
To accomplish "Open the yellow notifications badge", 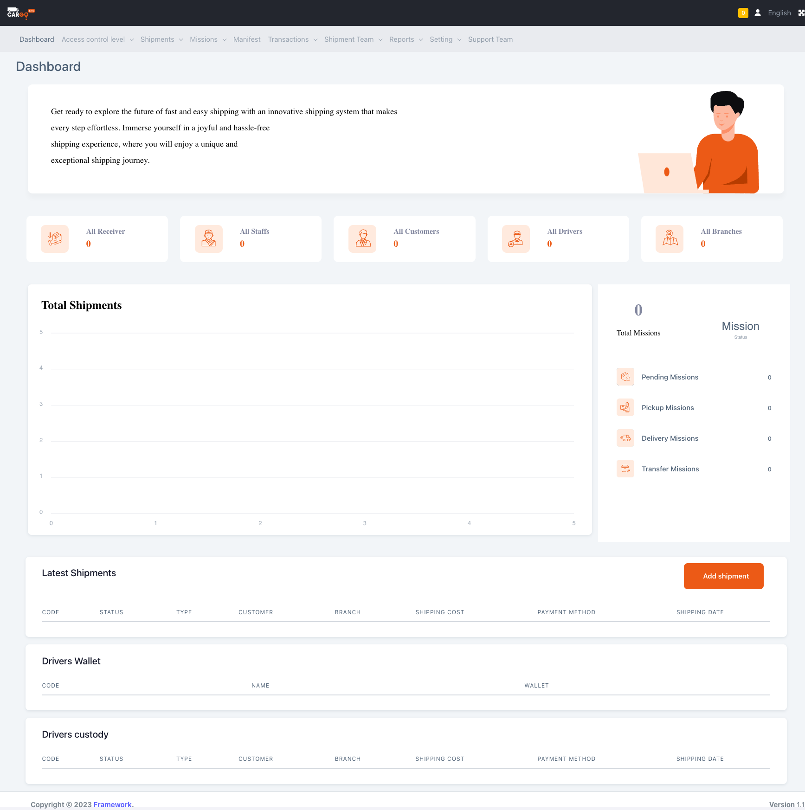I will point(743,13).
